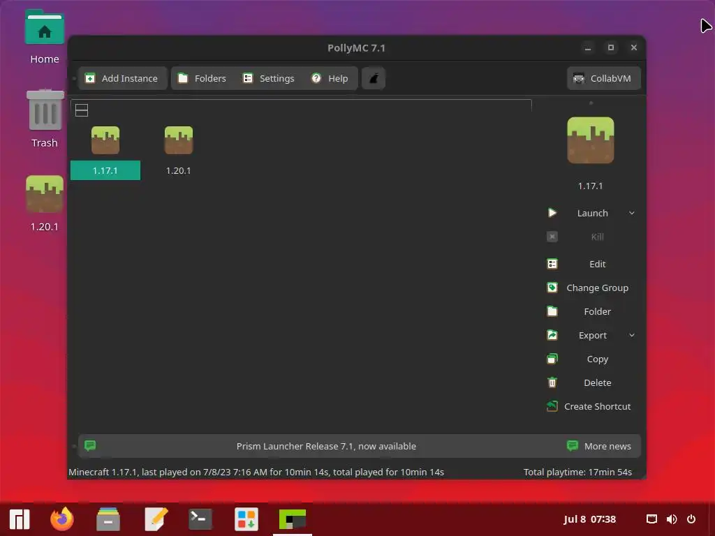Click the 1.17.1 label in the sidebar
The image size is (715, 536).
pyautogui.click(x=591, y=186)
